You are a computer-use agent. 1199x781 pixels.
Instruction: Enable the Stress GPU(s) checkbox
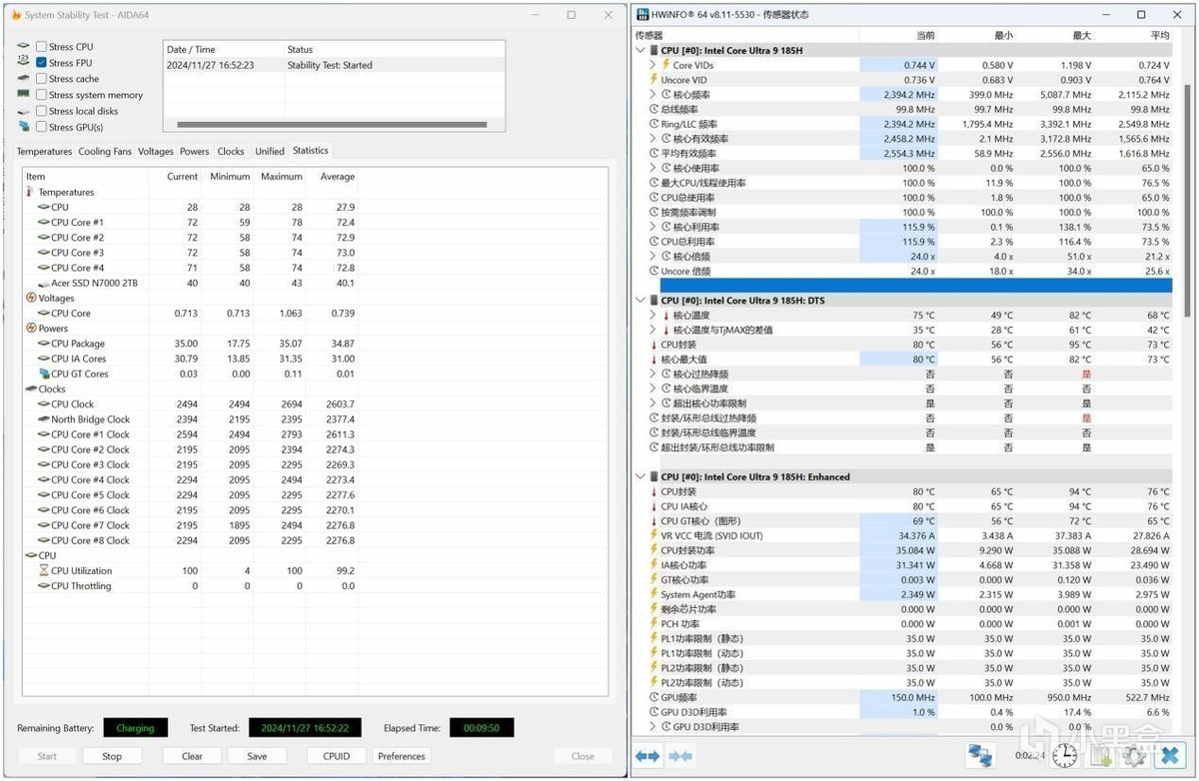pyautogui.click(x=41, y=127)
